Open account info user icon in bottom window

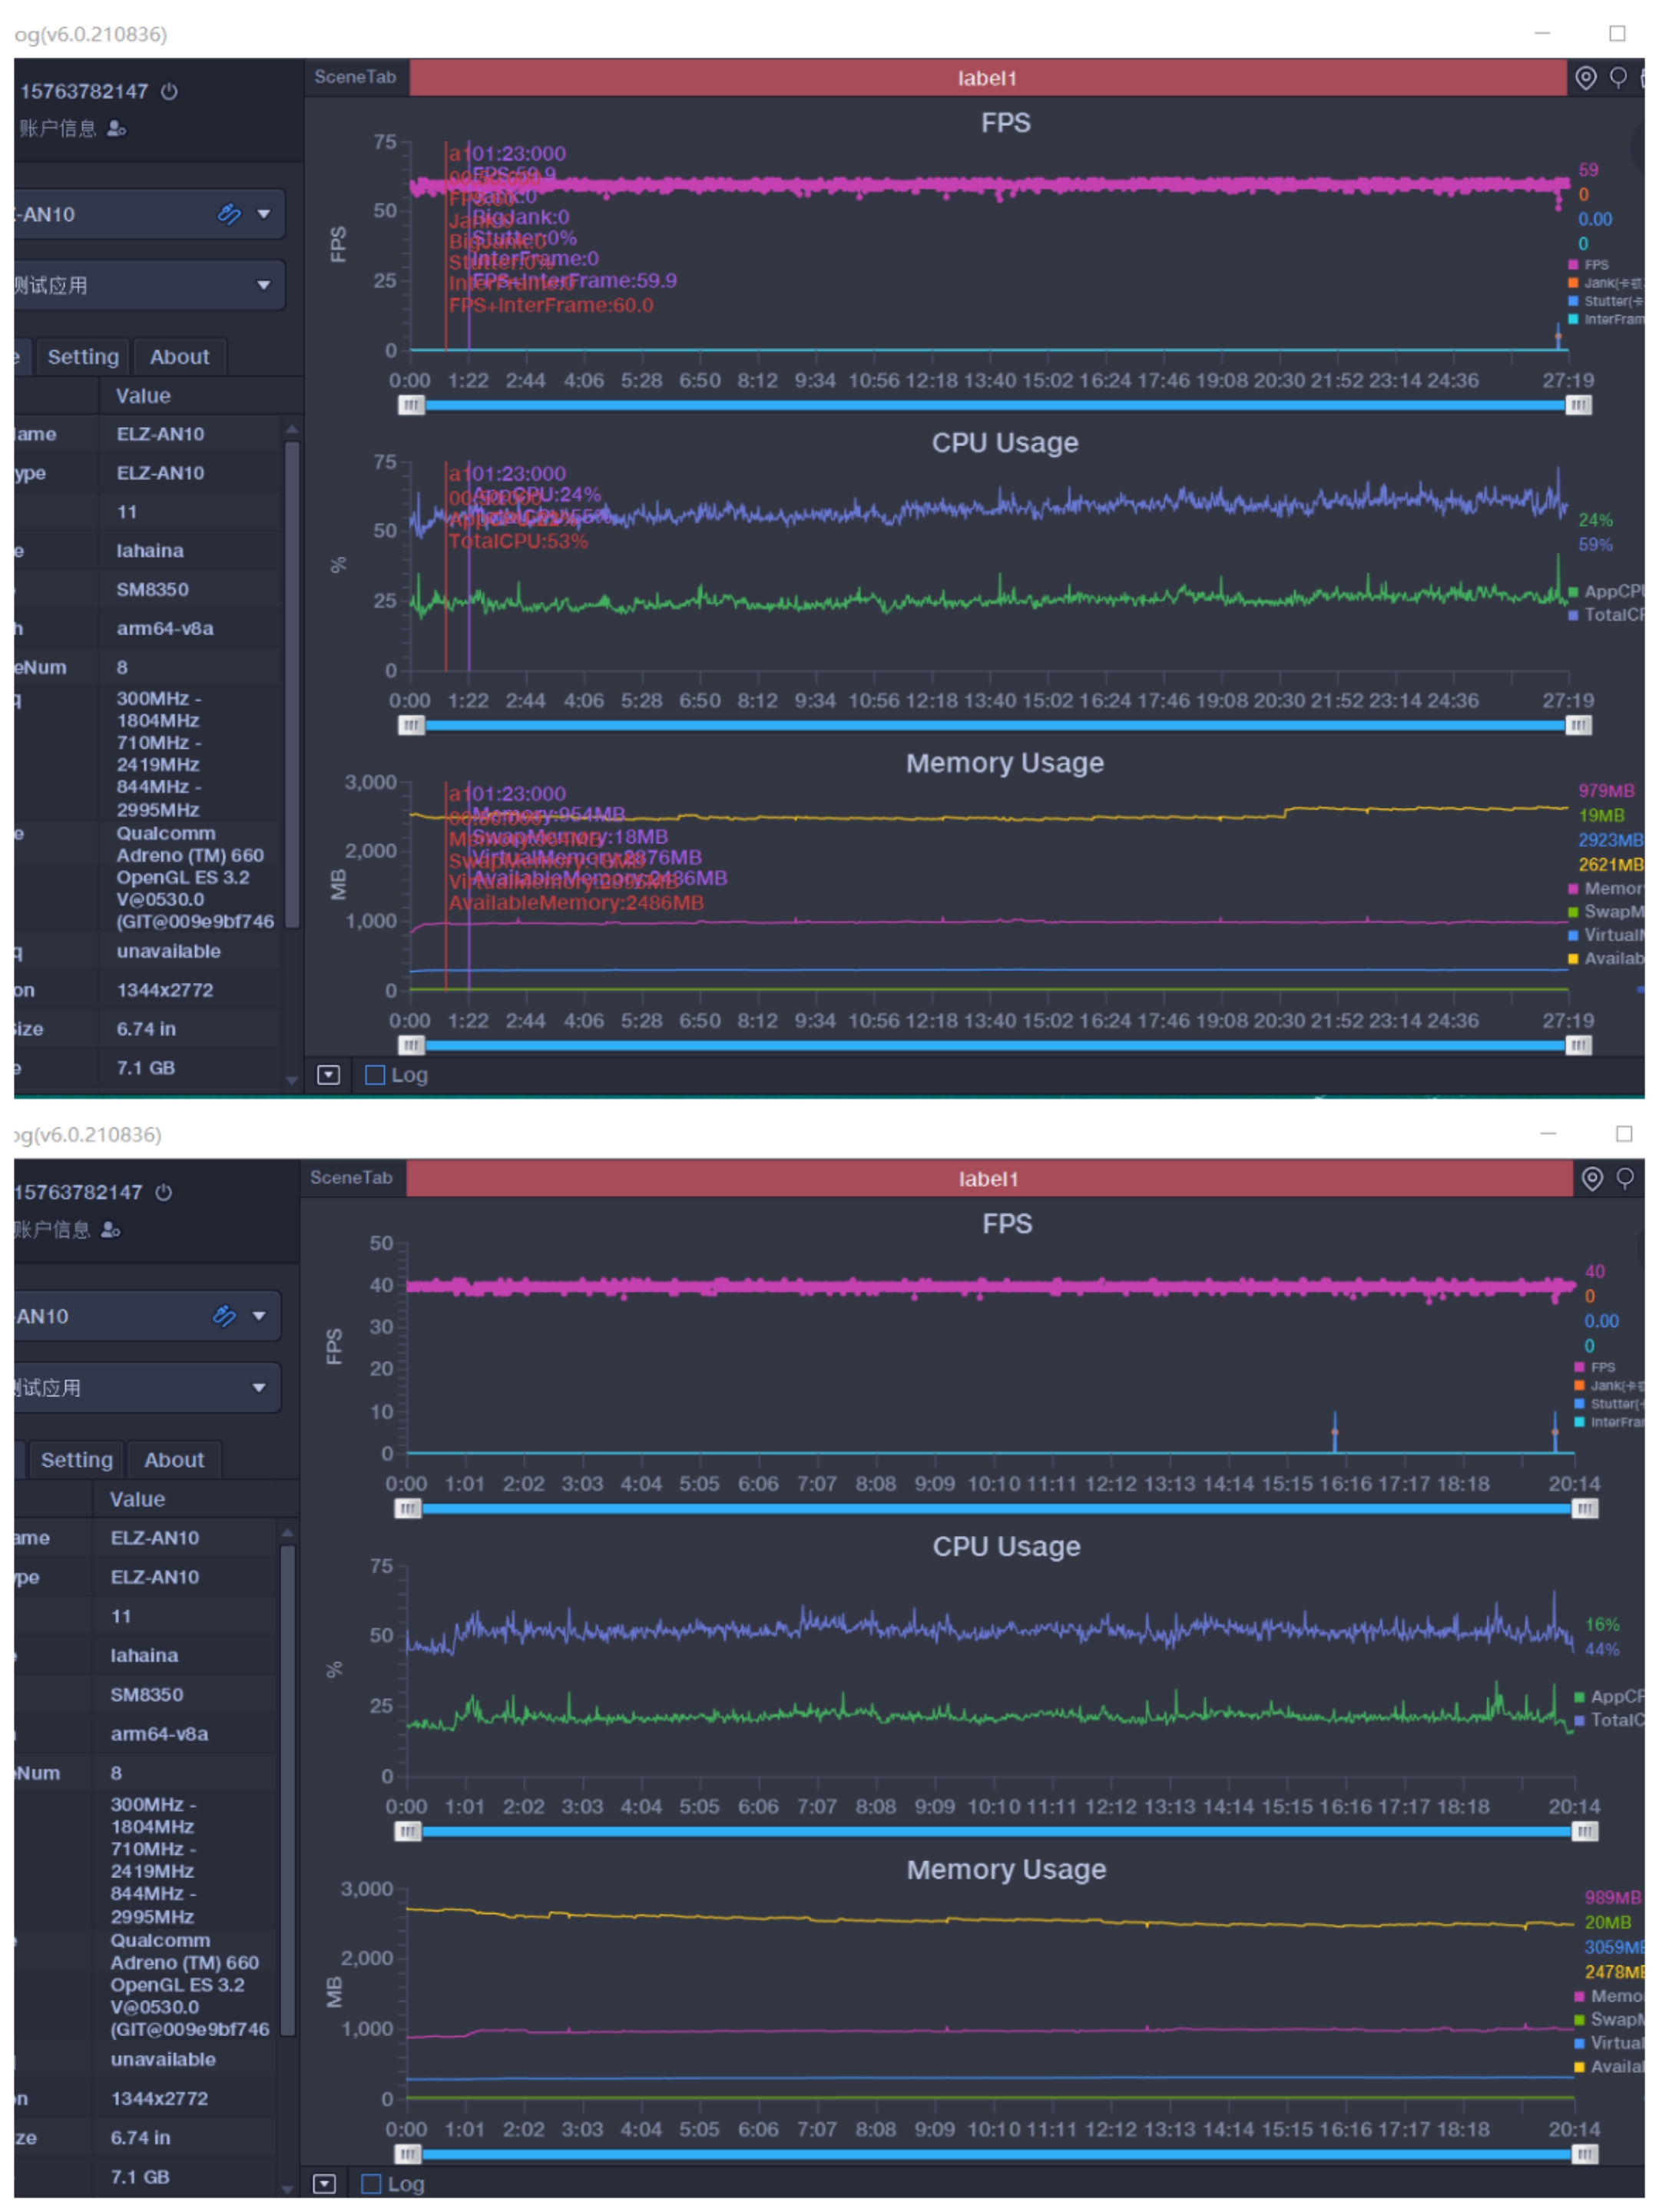coord(110,1229)
